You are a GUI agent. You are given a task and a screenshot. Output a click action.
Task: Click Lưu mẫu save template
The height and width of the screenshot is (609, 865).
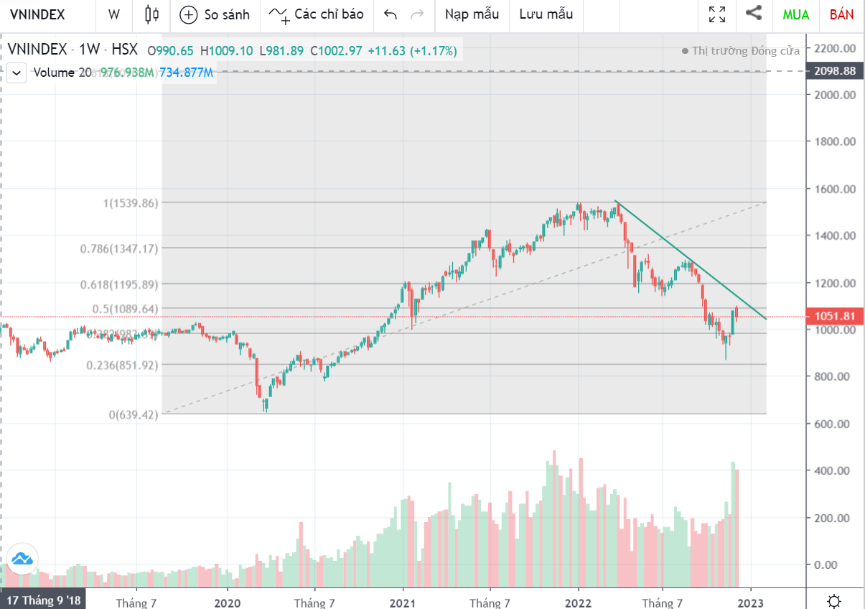point(546,14)
